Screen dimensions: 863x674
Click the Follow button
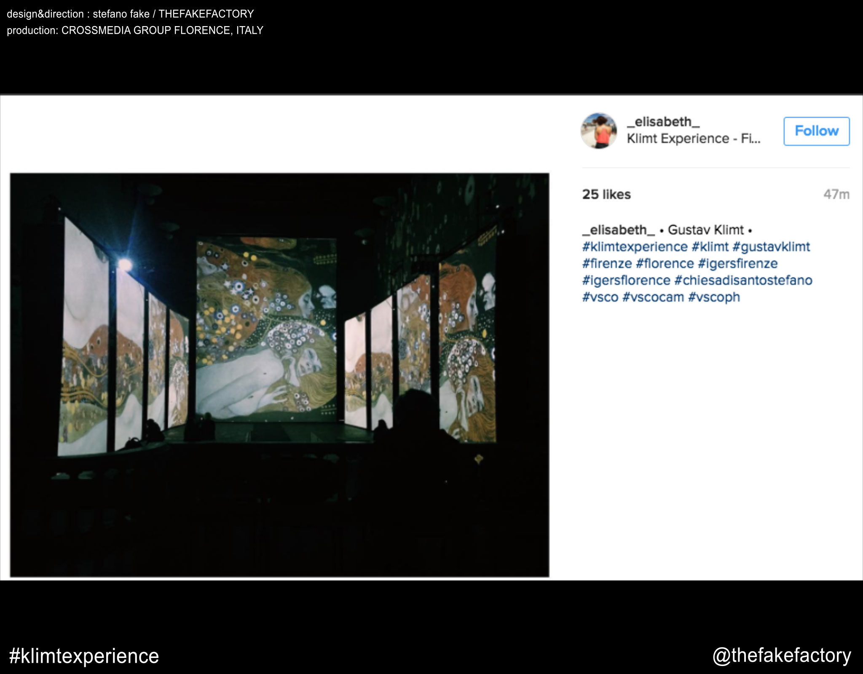pos(816,131)
